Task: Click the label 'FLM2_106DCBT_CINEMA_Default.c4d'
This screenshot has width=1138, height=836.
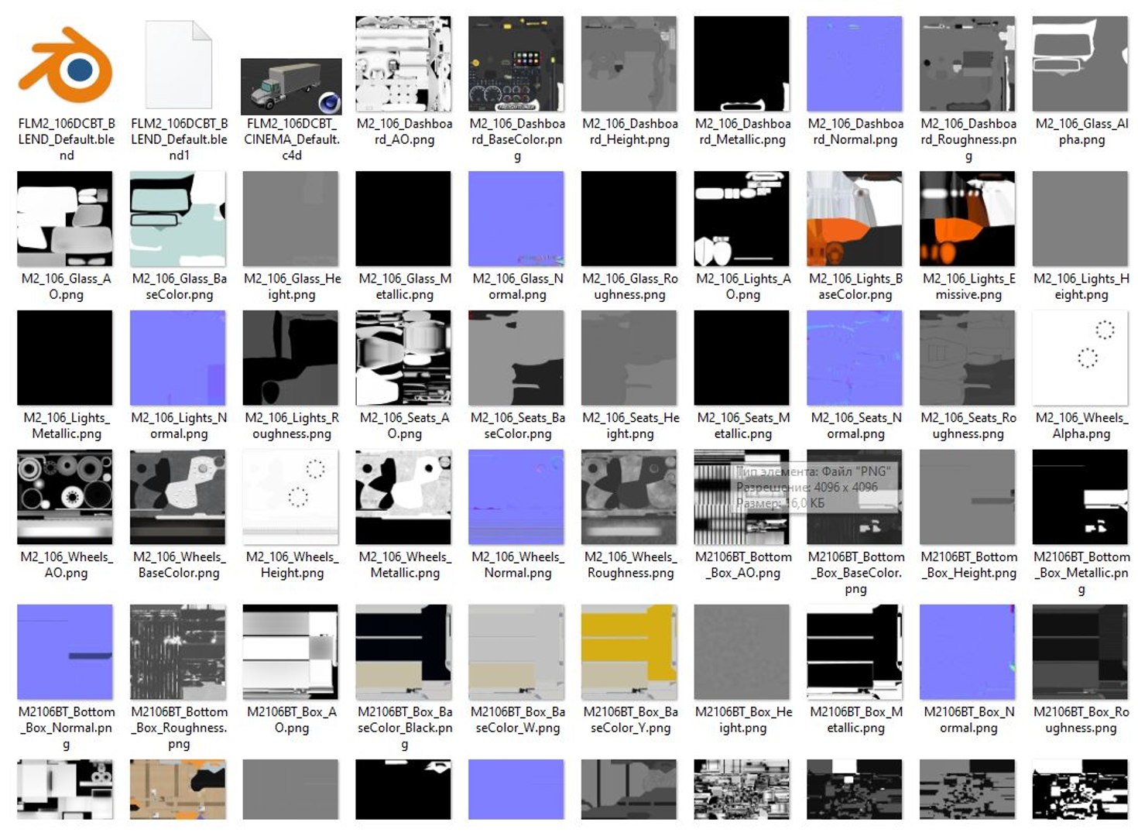Action: pos(291,139)
